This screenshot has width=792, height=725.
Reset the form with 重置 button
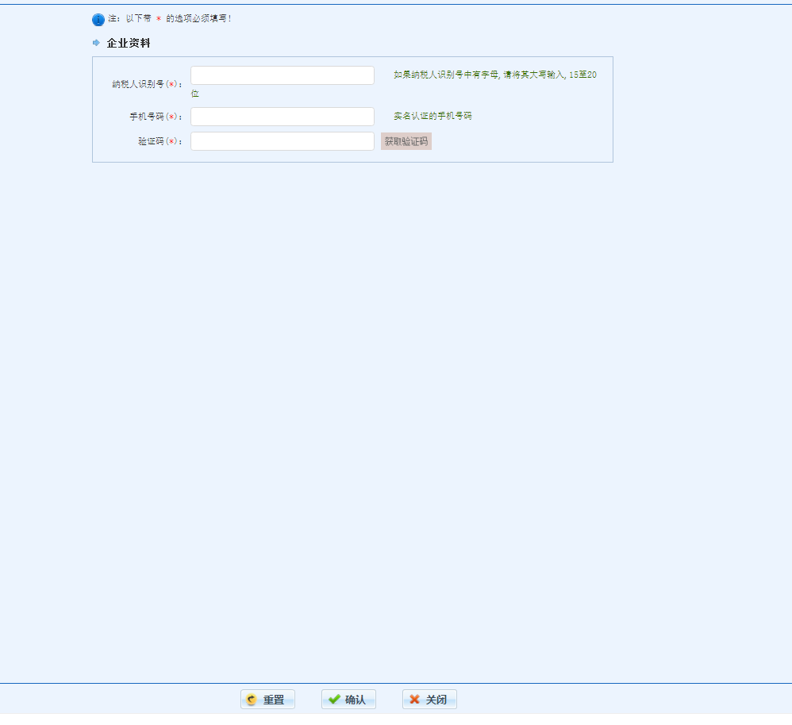click(267, 700)
